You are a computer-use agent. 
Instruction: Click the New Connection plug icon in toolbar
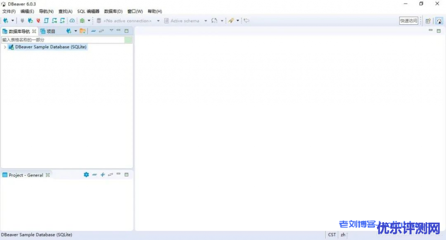click(6, 20)
